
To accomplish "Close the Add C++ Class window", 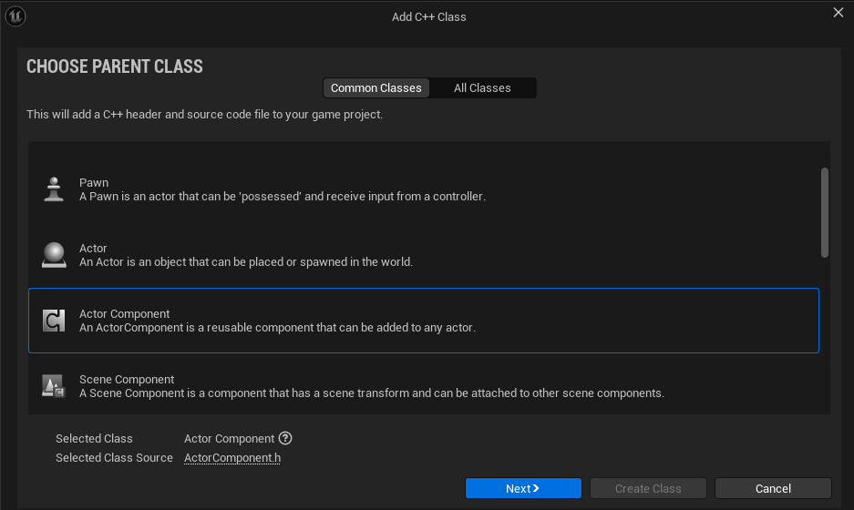I will coord(839,13).
